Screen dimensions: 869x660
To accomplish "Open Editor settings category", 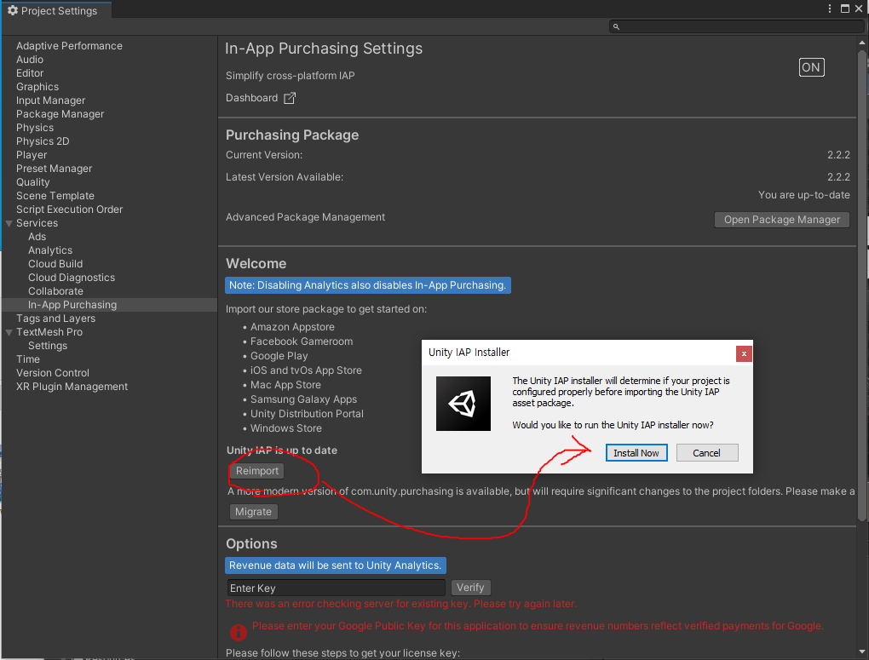I will [x=30, y=73].
